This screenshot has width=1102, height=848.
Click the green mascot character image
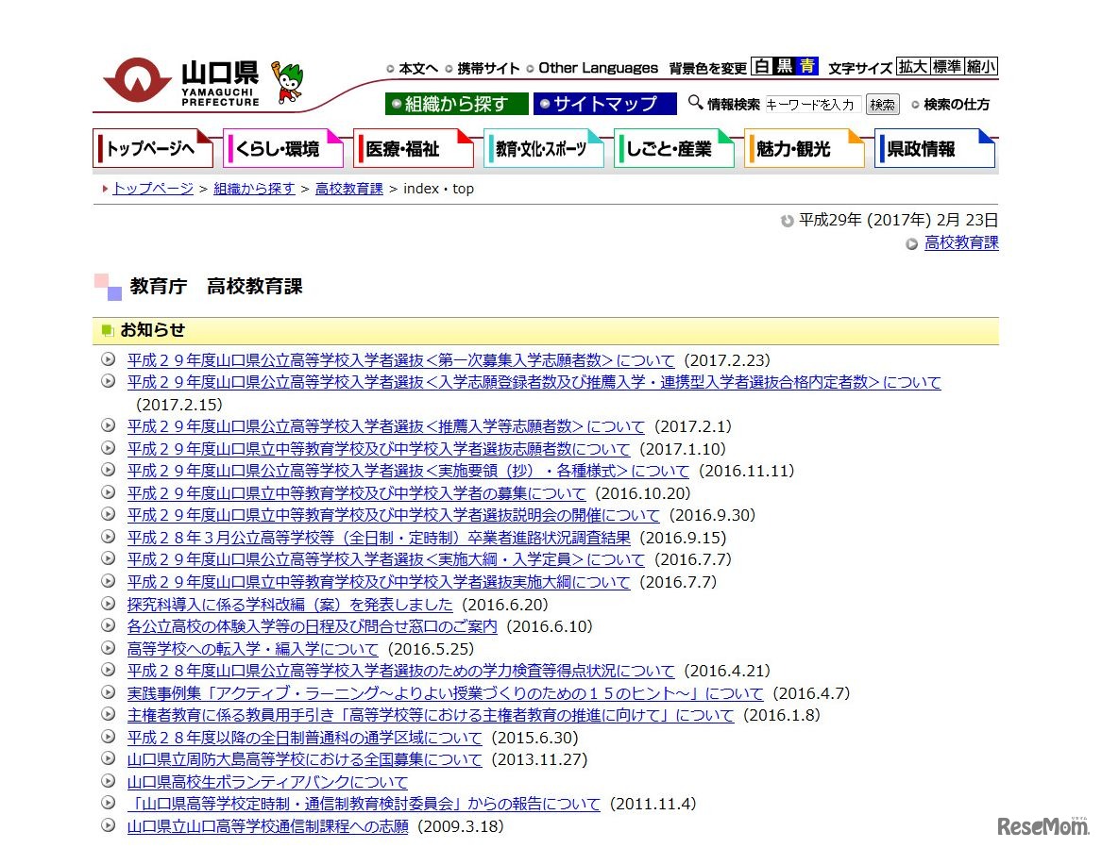[x=287, y=83]
